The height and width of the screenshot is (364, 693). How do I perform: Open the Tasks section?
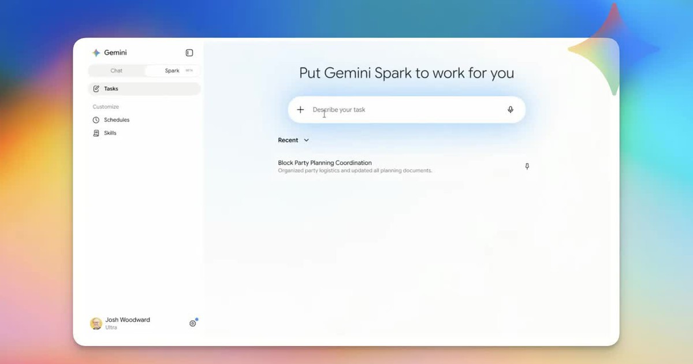point(144,89)
